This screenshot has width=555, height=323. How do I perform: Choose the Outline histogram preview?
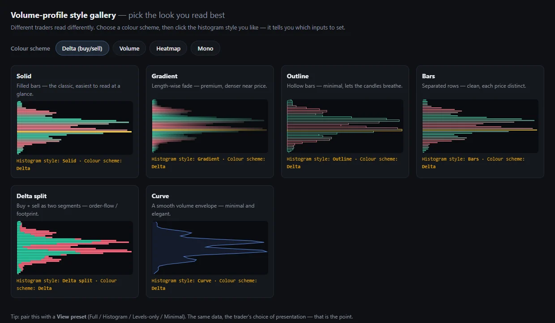345,126
